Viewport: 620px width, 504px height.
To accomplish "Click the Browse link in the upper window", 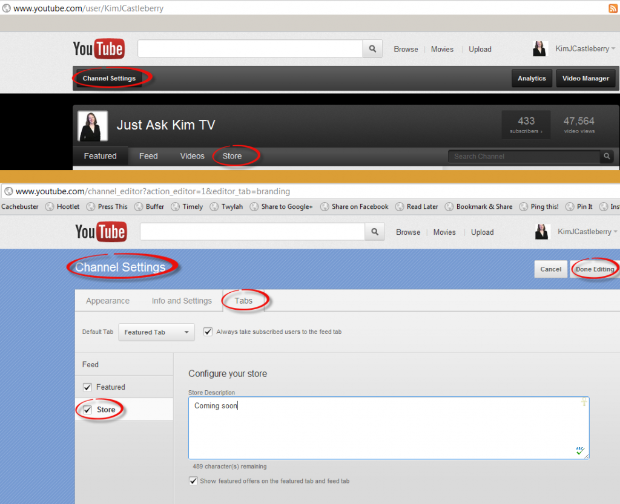I will (406, 49).
